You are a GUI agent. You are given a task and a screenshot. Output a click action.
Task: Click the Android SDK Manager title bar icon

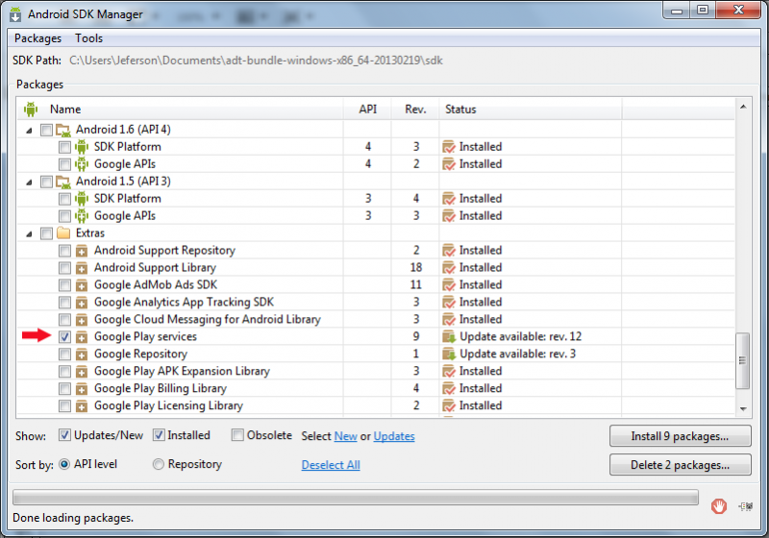click(15, 14)
